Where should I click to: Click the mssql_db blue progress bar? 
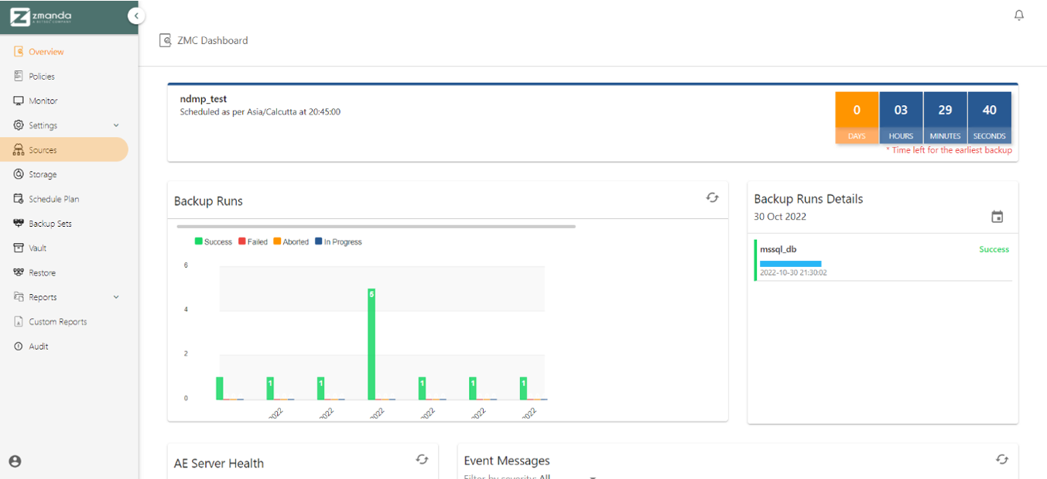pos(790,264)
